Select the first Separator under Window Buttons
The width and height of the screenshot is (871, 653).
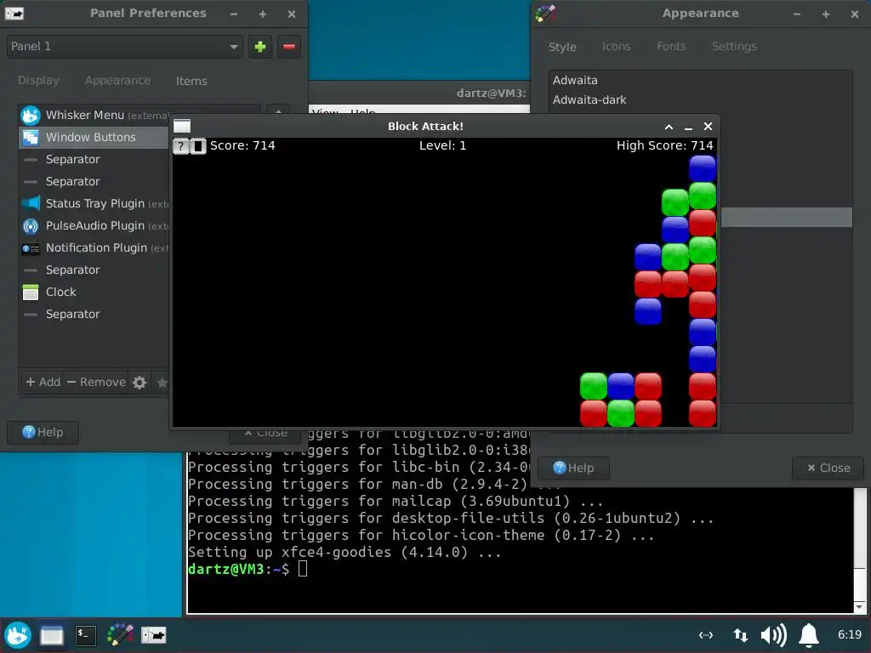pos(94,159)
